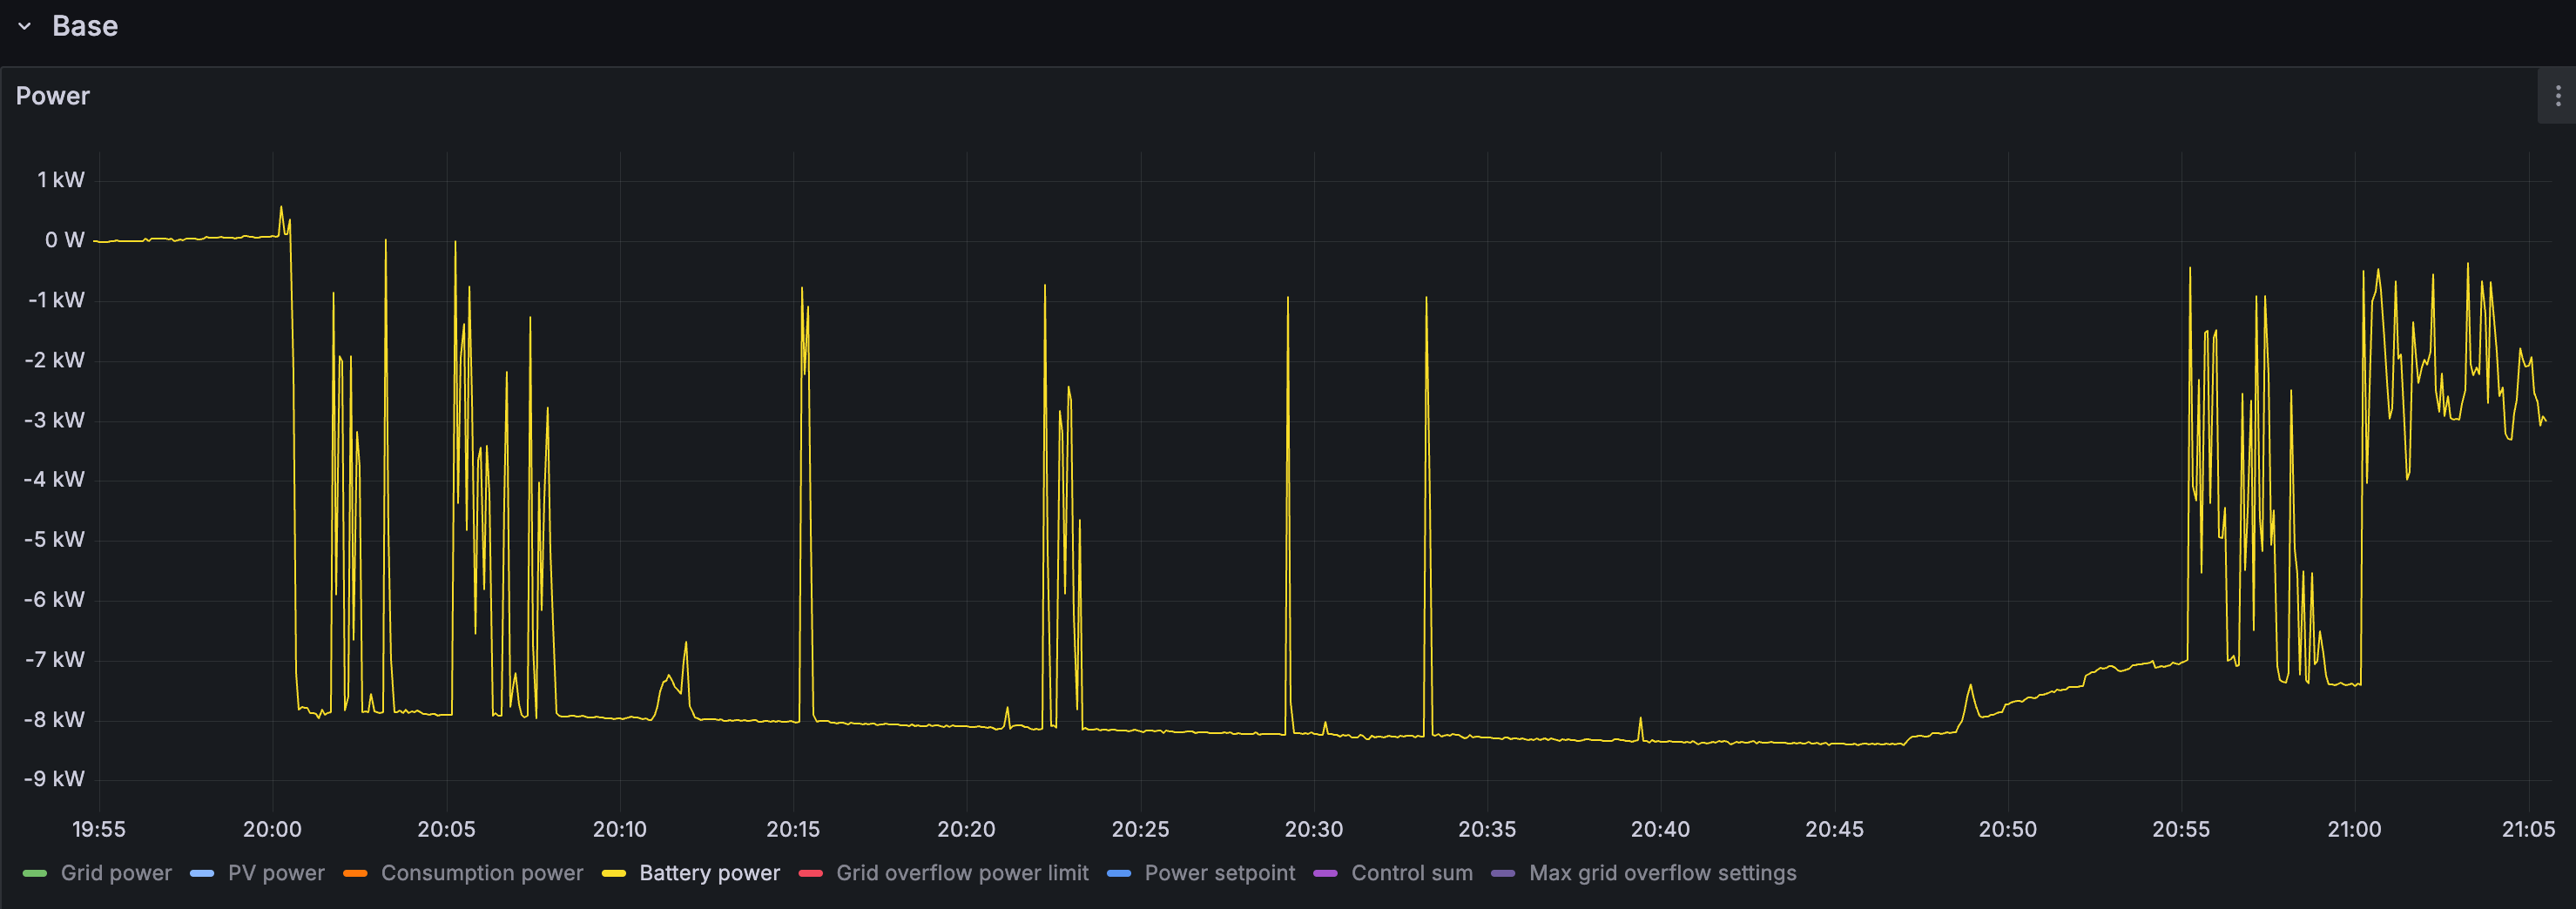Screen dimensions: 2576x909
Task: Click the 20:45 x-axis time label
Action: click(x=1834, y=829)
